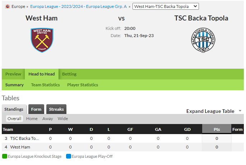The width and height of the screenshot is (246, 165).
Task: Click the Europe globe icon in breadcrumb
Action: (x=8, y=6)
